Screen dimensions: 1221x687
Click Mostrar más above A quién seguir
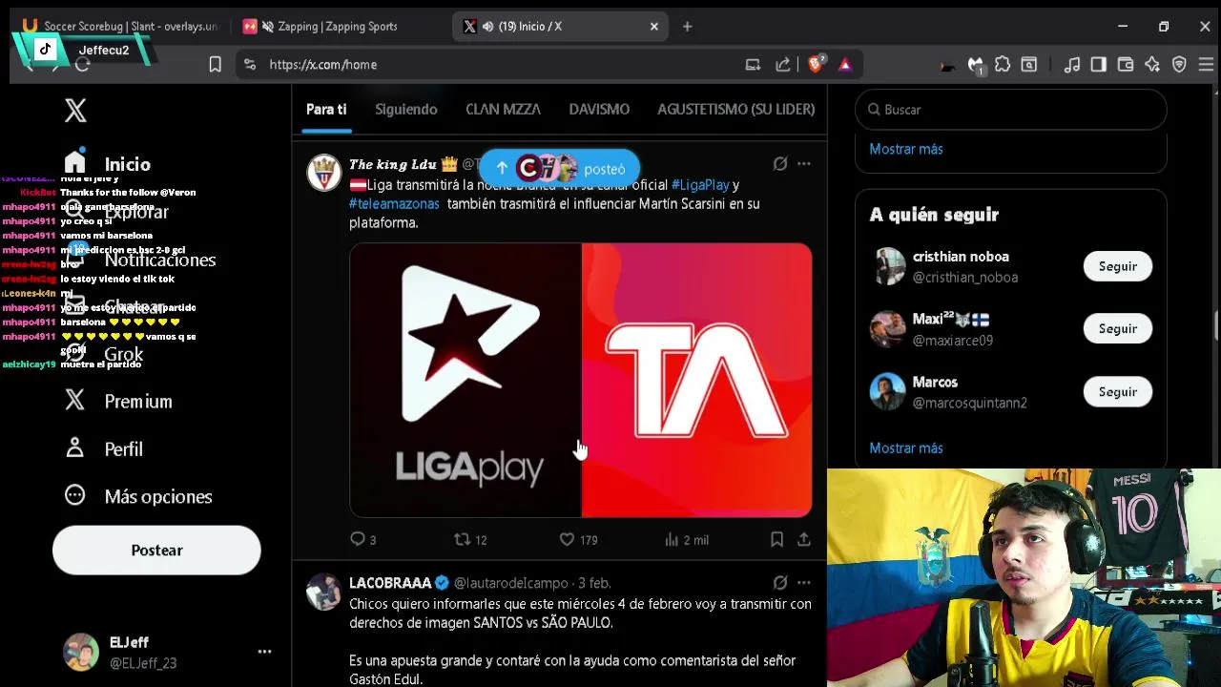tap(906, 149)
